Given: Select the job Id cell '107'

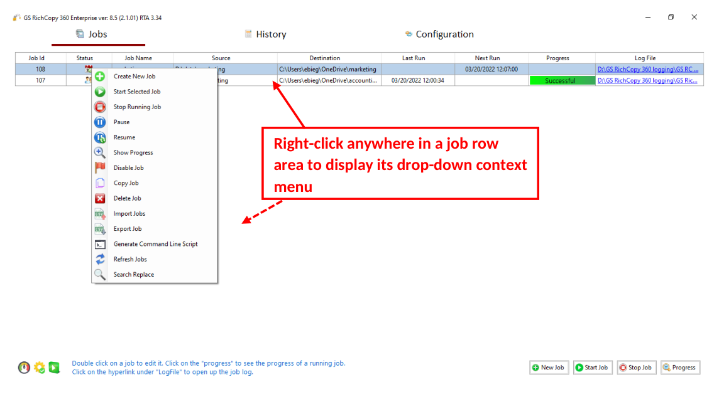Looking at the screenshot, I should tap(40, 80).
